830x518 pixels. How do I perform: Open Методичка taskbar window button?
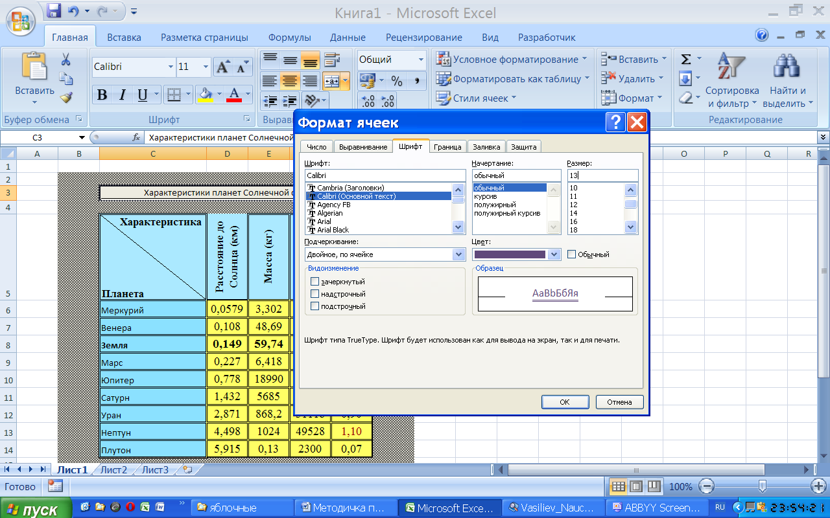coord(346,508)
